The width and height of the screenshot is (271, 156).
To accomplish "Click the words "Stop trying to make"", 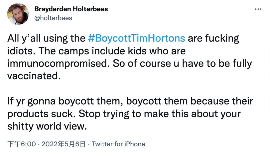I will tap(123, 114).
